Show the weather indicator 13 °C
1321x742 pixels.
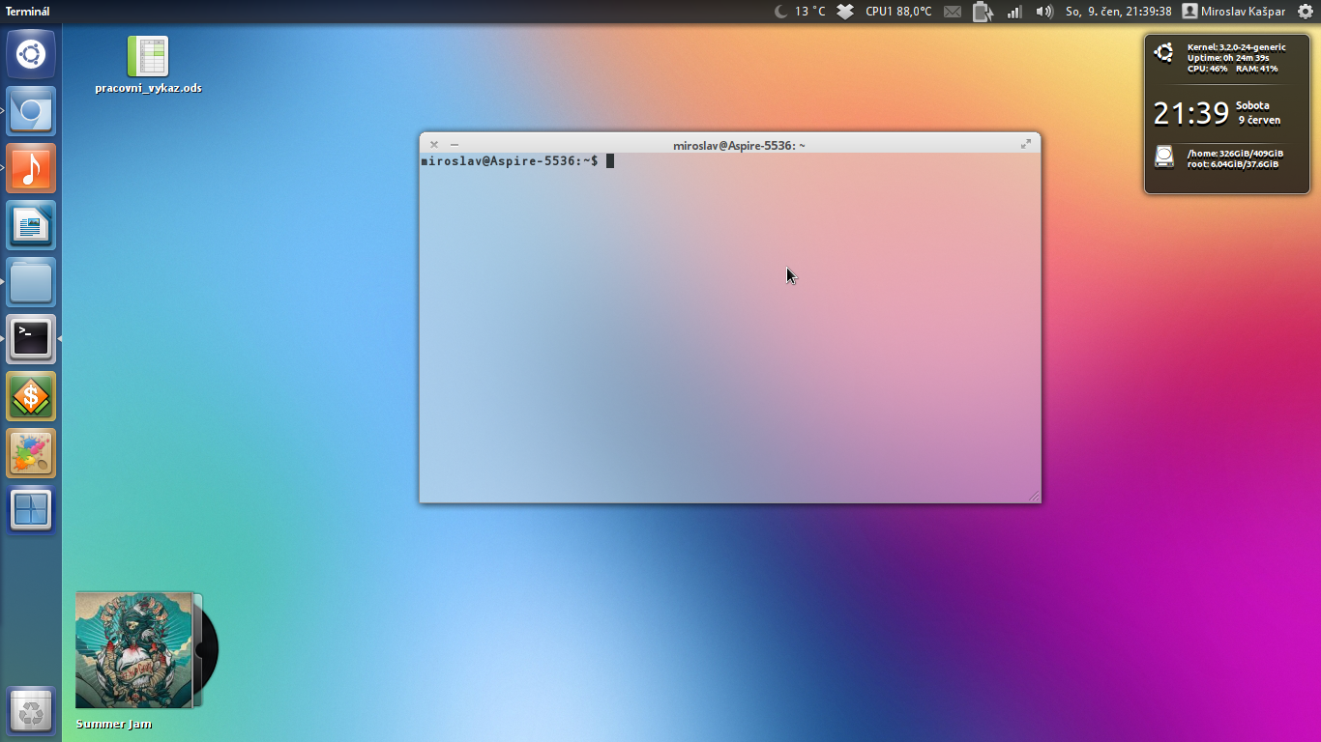[x=801, y=12]
